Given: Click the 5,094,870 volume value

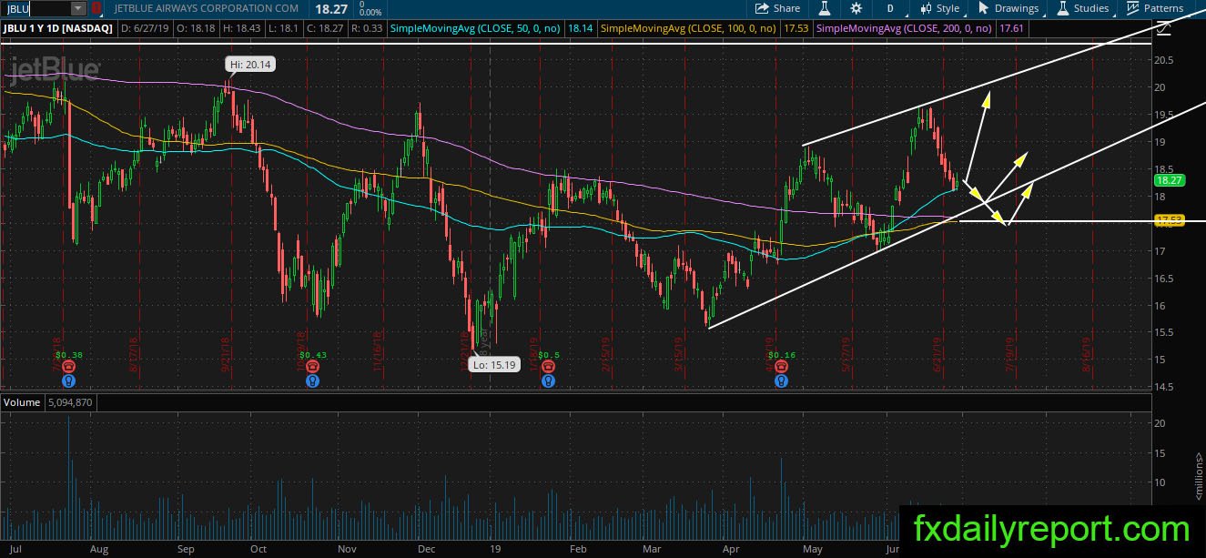Looking at the screenshot, I should [x=68, y=401].
